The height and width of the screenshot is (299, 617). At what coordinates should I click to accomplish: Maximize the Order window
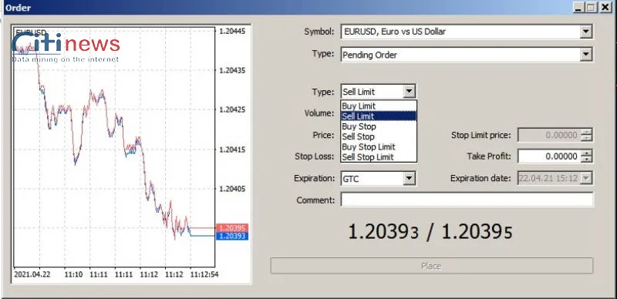[591, 8]
